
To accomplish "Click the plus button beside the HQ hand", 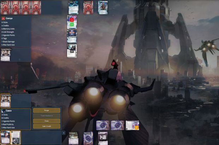I will coord(64,133).
